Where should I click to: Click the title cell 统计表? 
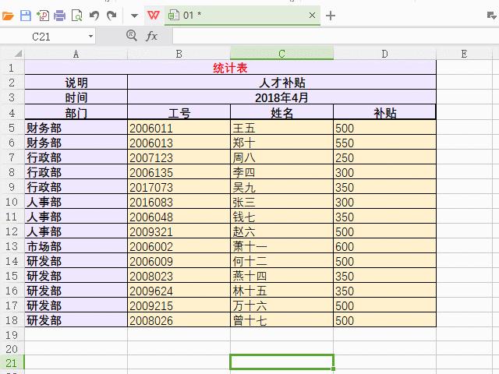tap(230, 68)
